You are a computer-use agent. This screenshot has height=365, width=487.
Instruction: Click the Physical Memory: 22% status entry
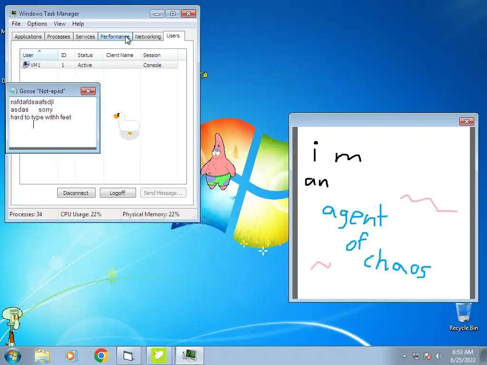coord(151,214)
